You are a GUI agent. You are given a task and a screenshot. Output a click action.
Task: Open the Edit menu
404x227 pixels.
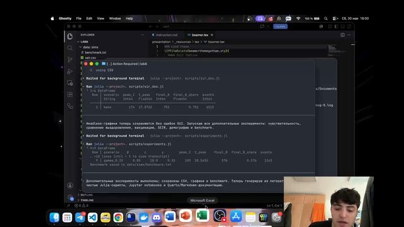click(89, 18)
